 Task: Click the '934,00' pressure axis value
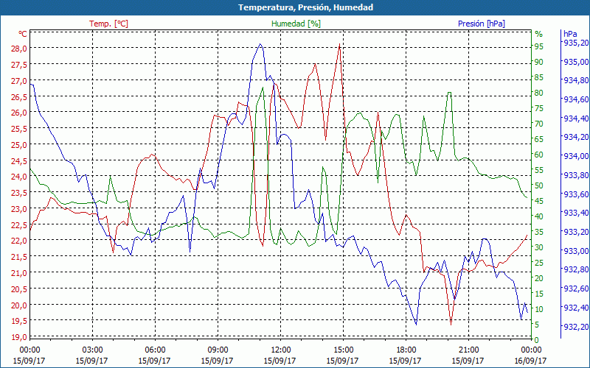click(x=576, y=156)
